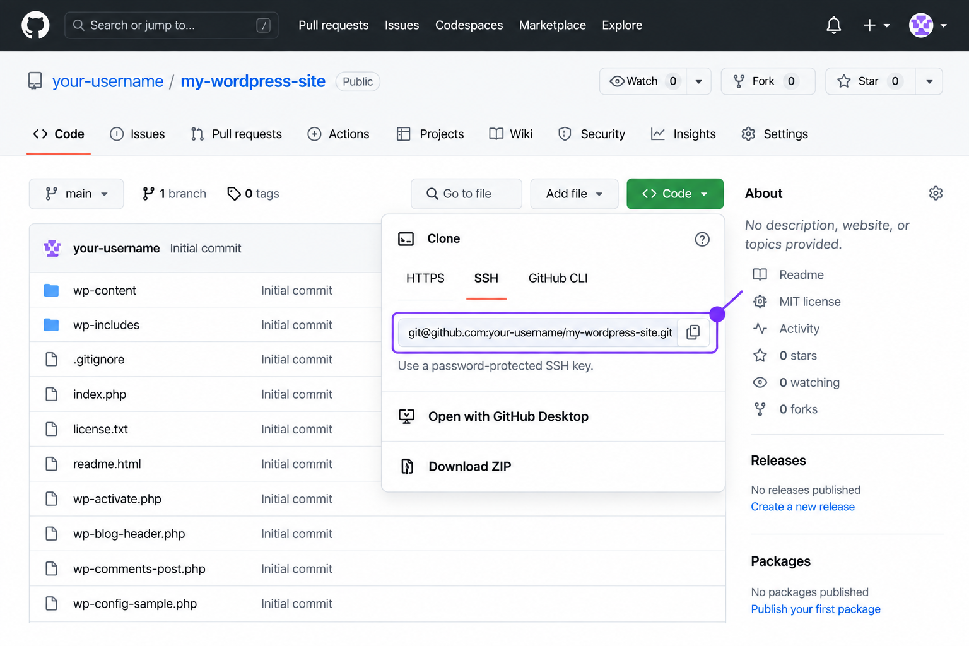Collapse the green Code dropdown

[x=675, y=194]
